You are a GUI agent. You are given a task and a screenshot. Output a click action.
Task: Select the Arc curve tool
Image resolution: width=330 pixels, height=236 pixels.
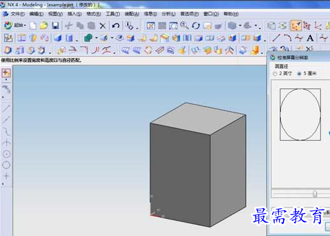pos(287,38)
